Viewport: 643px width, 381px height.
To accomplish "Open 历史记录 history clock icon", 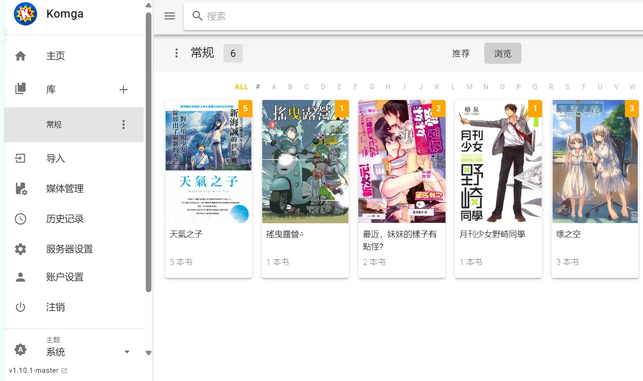I will (20, 219).
